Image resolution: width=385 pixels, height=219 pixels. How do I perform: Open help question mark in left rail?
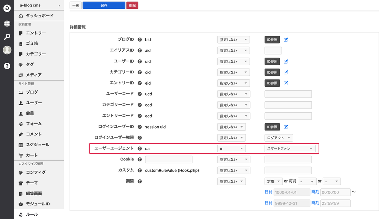(7, 66)
